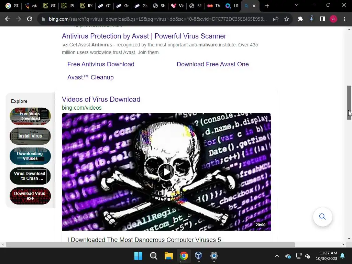352x264 pixels.
Task: Open 'I Downloaded The Most Dangerous' video title
Action: click(144, 239)
